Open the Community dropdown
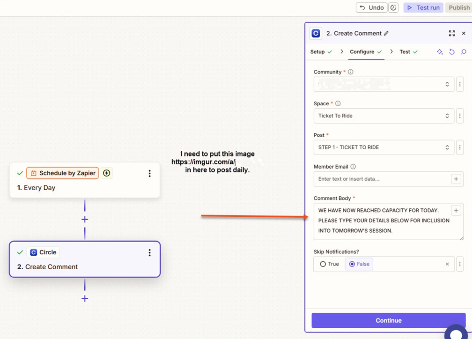472x339 pixels. [383, 84]
